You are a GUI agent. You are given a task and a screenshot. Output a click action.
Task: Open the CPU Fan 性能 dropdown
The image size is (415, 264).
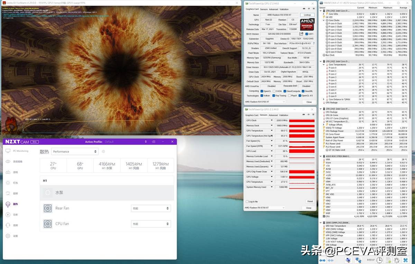point(151,224)
